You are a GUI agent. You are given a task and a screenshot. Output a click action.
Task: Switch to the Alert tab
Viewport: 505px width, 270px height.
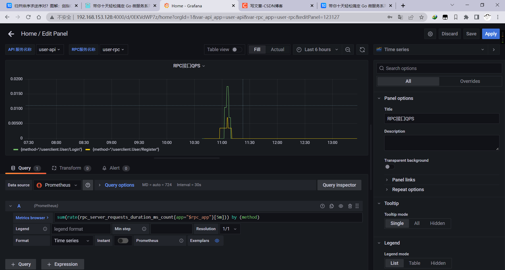pos(116,168)
